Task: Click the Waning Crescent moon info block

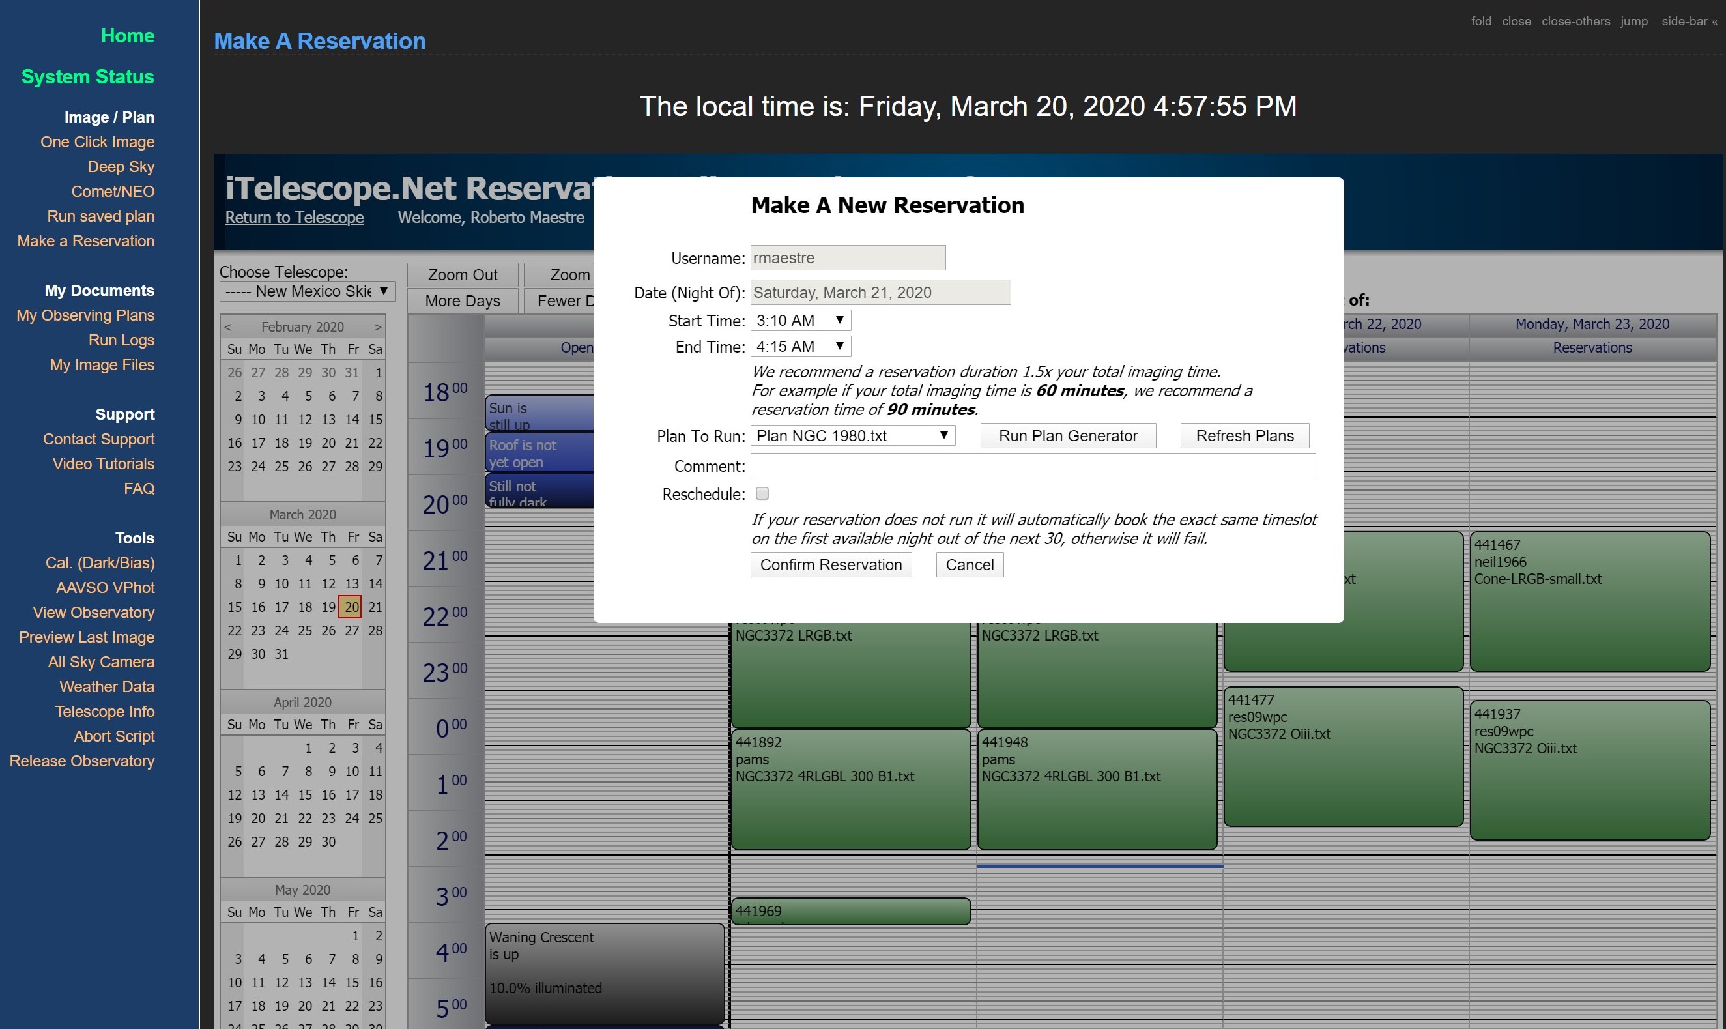Action: tap(605, 973)
